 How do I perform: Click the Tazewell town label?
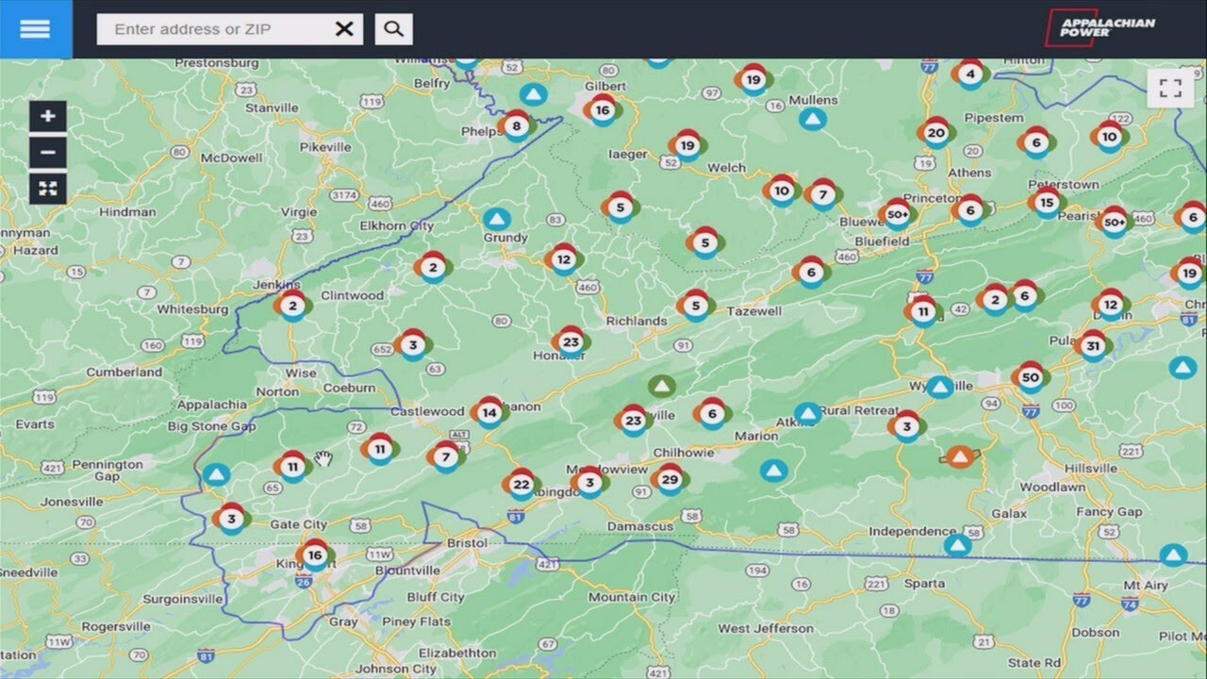click(x=754, y=310)
